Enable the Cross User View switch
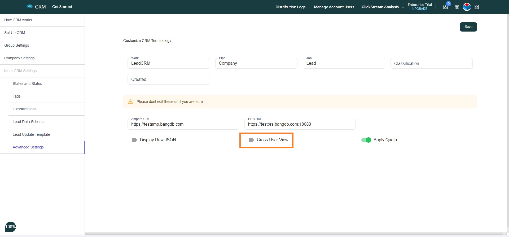Screen dimensions: 509x237 coord(249,140)
